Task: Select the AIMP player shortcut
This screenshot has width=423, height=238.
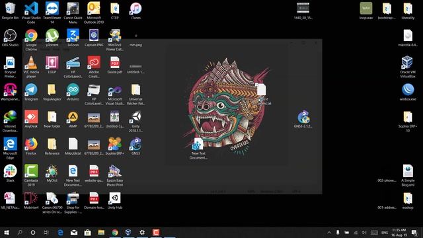Action: [73, 119]
